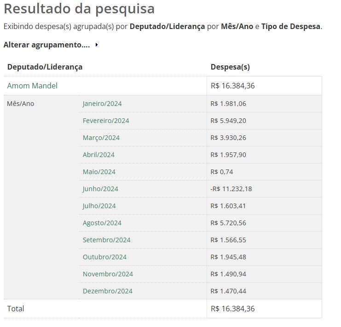
Task: Click the Alterar agrupamento text
Action: [x=46, y=45]
